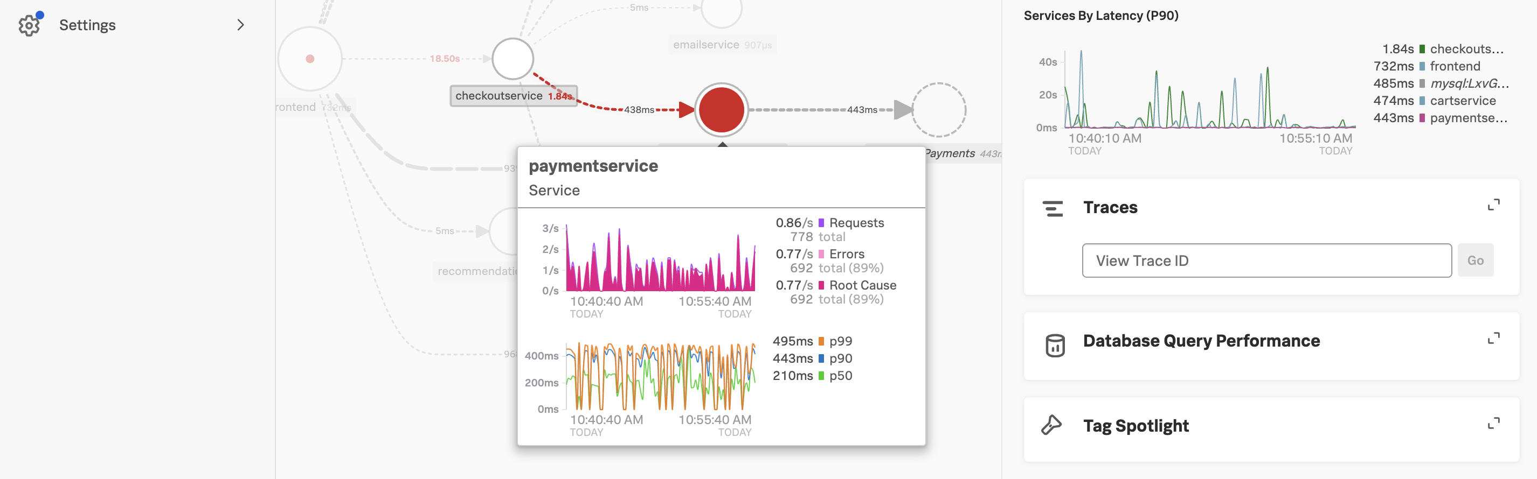Expand the Tag Spotlight panel
The image size is (1537, 479).
pyautogui.click(x=1493, y=424)
